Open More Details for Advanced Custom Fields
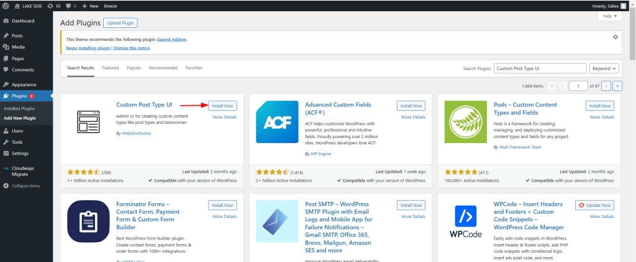 tap(413, 117)
